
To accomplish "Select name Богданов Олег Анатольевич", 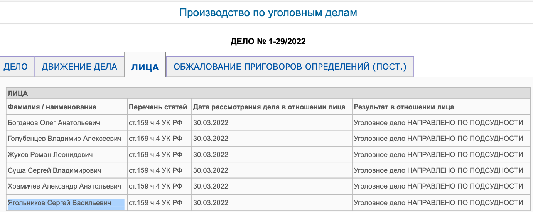I will tap(54, 123).
